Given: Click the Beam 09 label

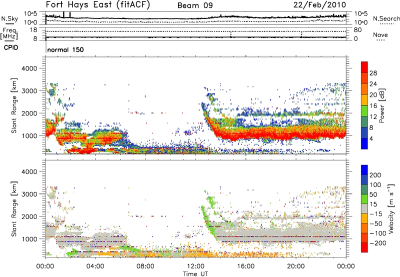Looking at the screenshot, I should pyautogui.click(x=195, y=5).
